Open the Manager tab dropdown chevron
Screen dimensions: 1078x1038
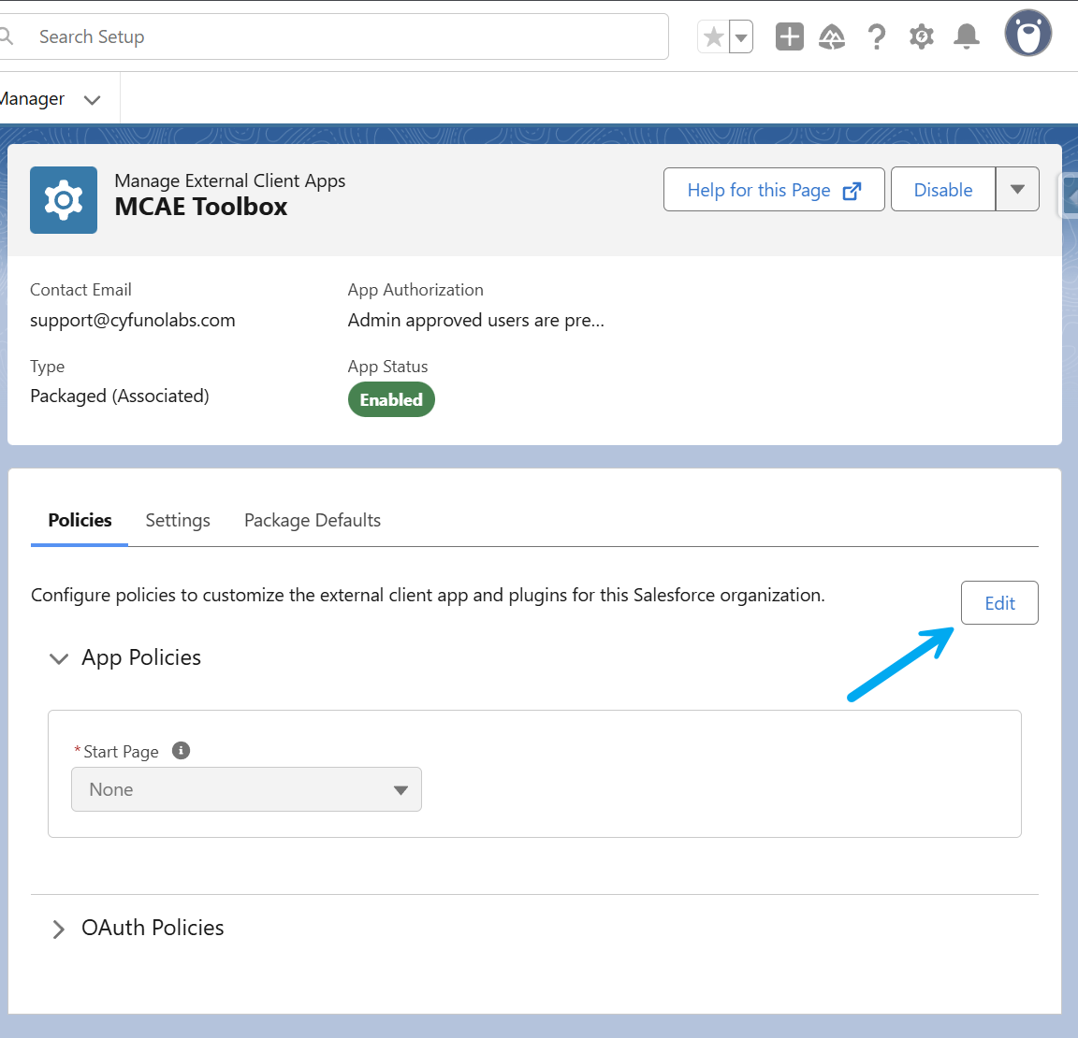pyautogui.click(x=92, y=100)
